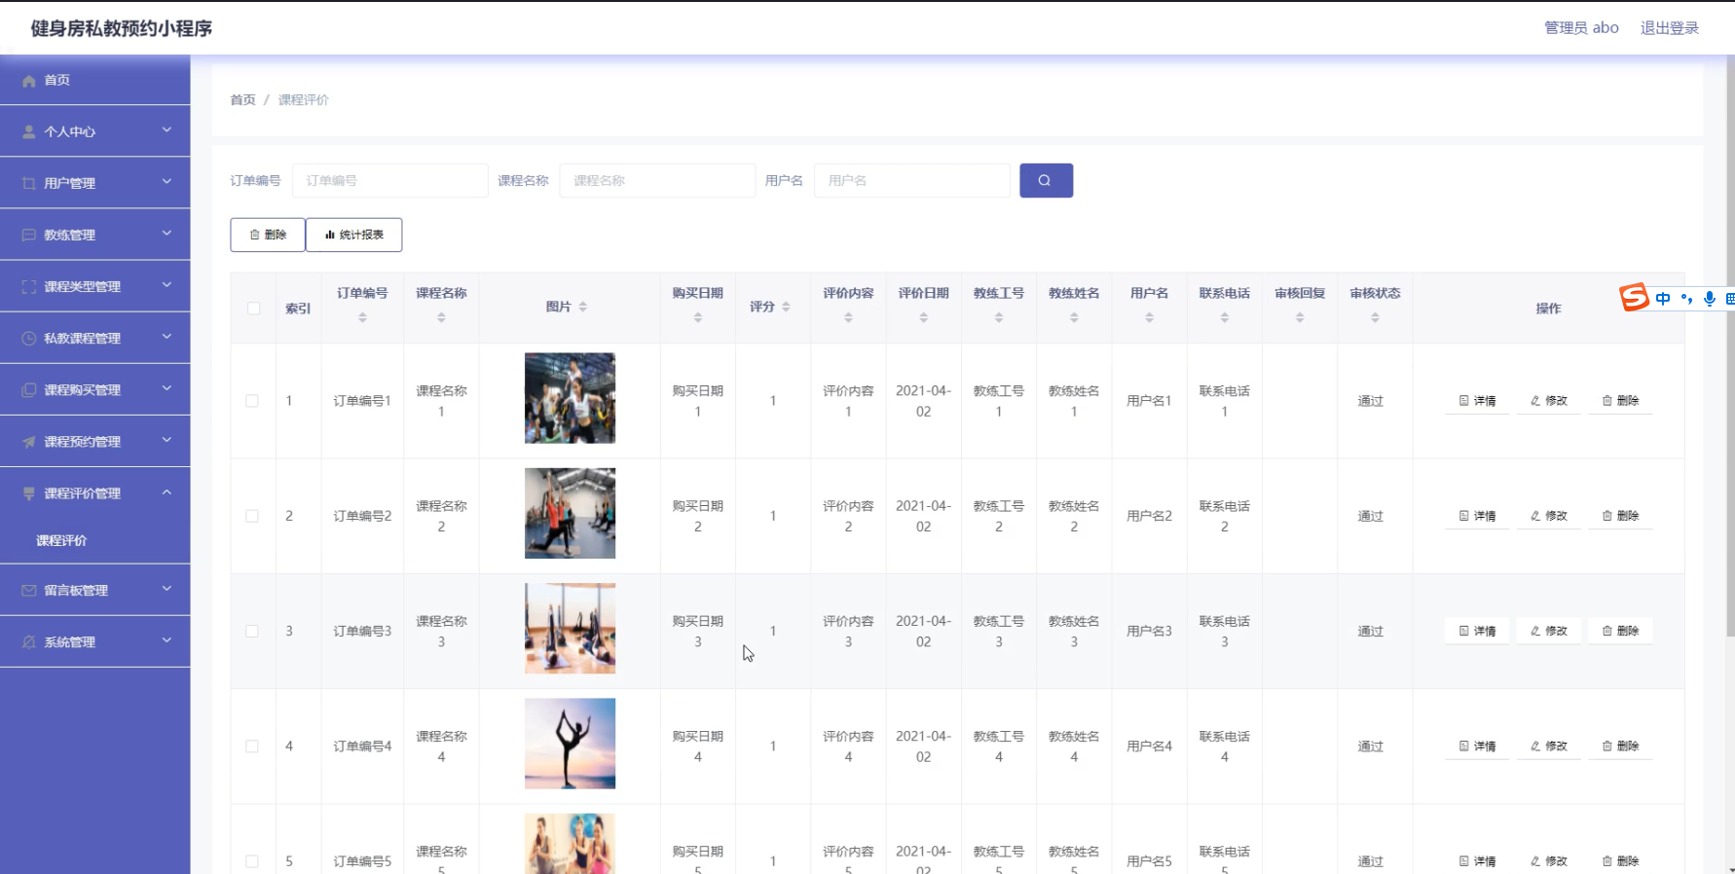Click 修改 for 订单编号2 row
Viewport: 1735px width, 874px height.
[1548, 516]
